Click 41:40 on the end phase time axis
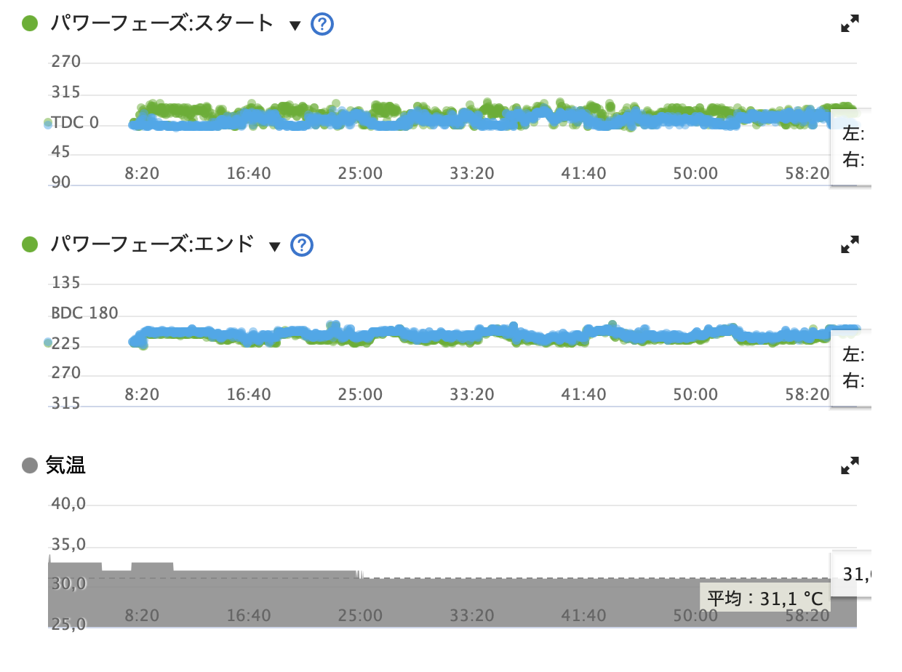Viewport: 902px width, 672px height. (x=583, y=394)
